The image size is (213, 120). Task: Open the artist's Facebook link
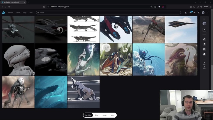(204, 44)
